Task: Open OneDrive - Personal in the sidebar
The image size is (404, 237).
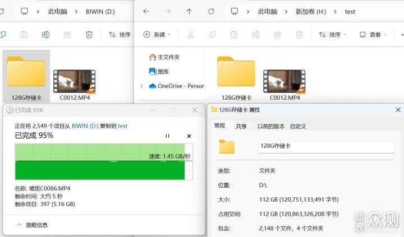Action: (x=176, y=86)
